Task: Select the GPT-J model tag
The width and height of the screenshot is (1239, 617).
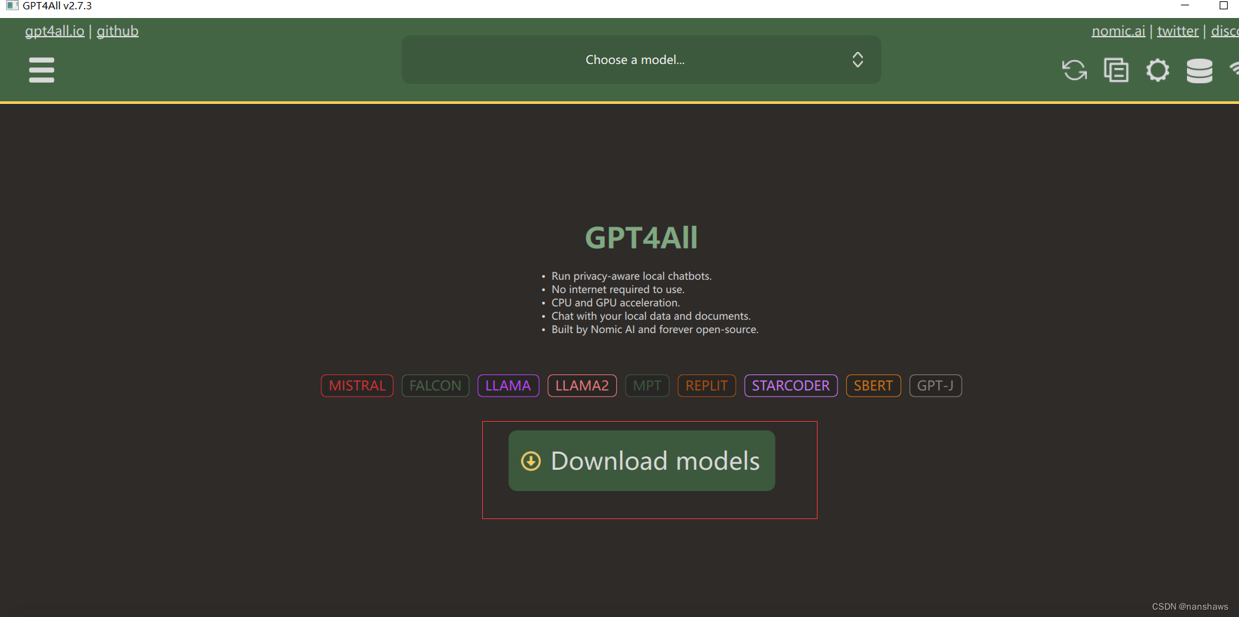Action: pos(936,386)
